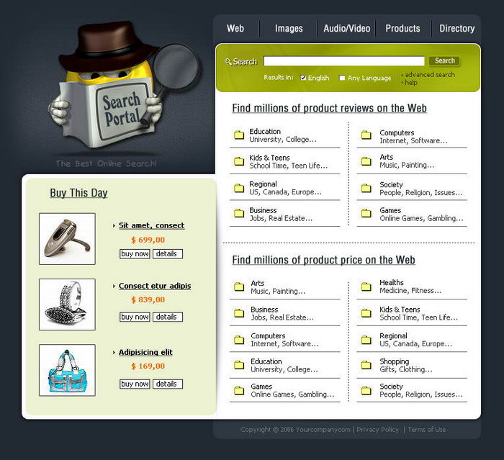Screen dimensions: 504x460
Task: Open the advanced search link
Action: pyautogui.click(x=429, y=75)
